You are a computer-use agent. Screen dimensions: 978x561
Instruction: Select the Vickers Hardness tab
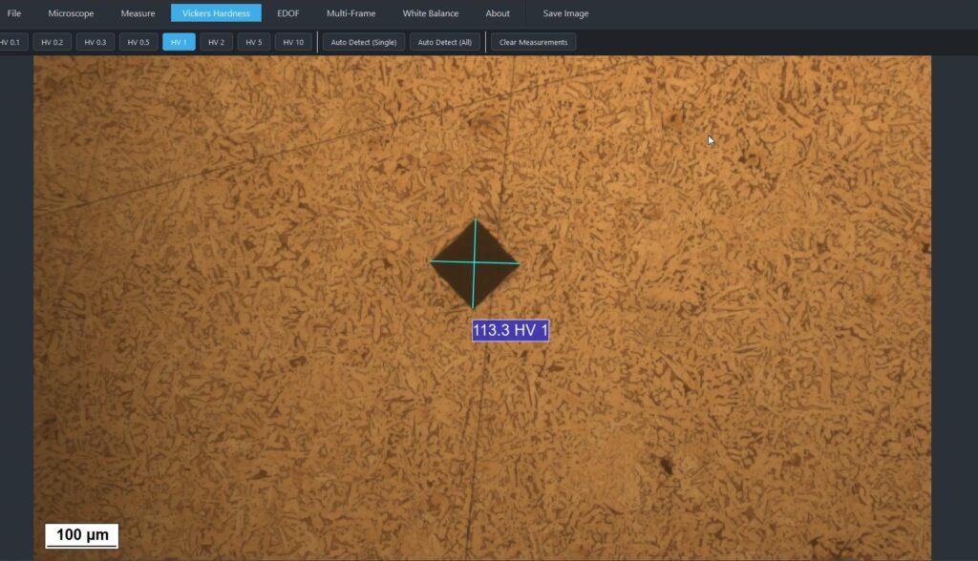coord(216,13)
